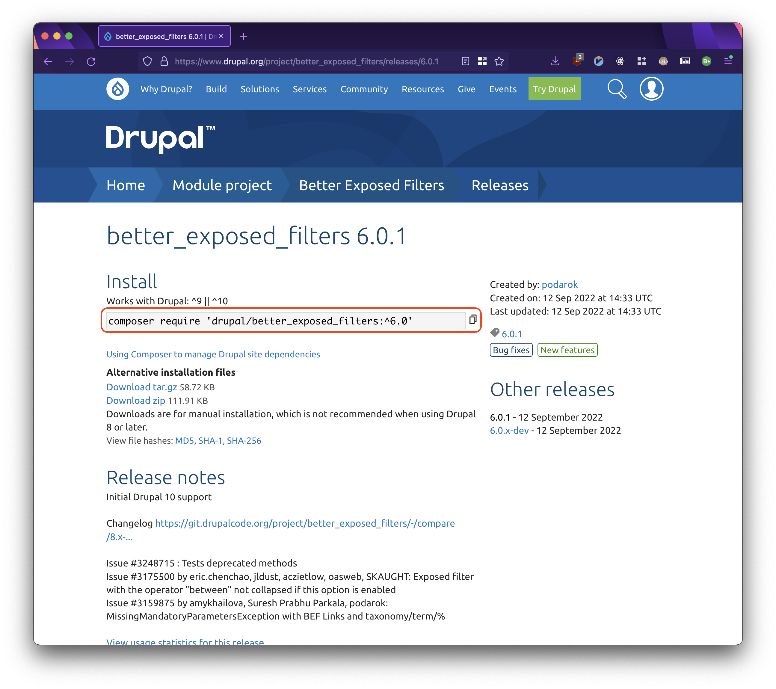Open the Build menu item
The width and height of the screenshot is (776, 689).
(216, 89)
